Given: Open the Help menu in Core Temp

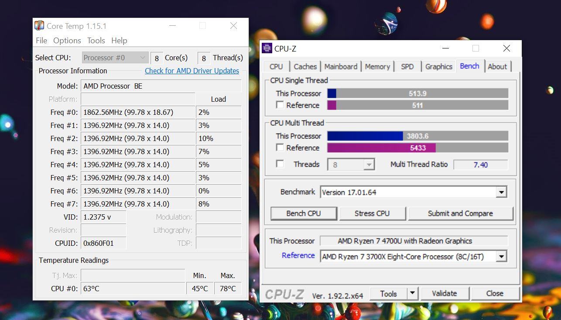Looking at the screenshot, I should (119, 40).
